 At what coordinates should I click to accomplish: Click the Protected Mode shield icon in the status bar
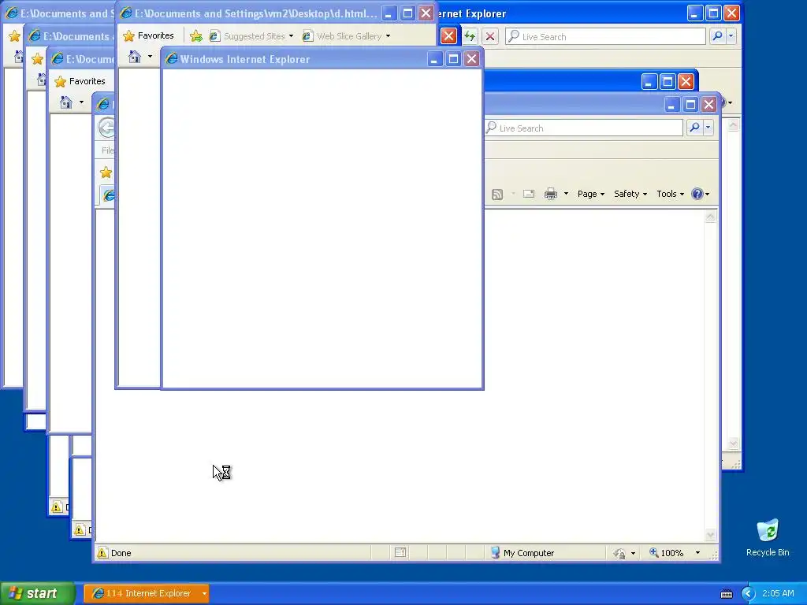[619, 554]
